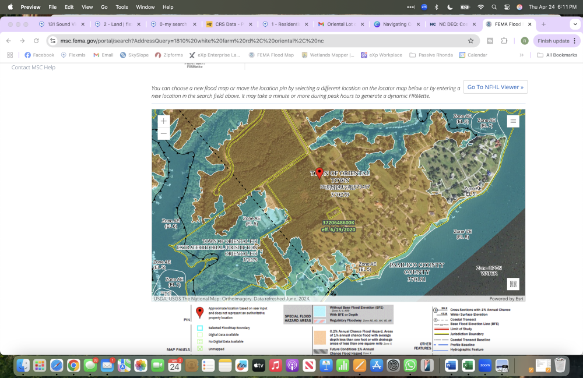Go back to previous page
Image resolution: width=583 pixels, height=378 pixels.
9,41
